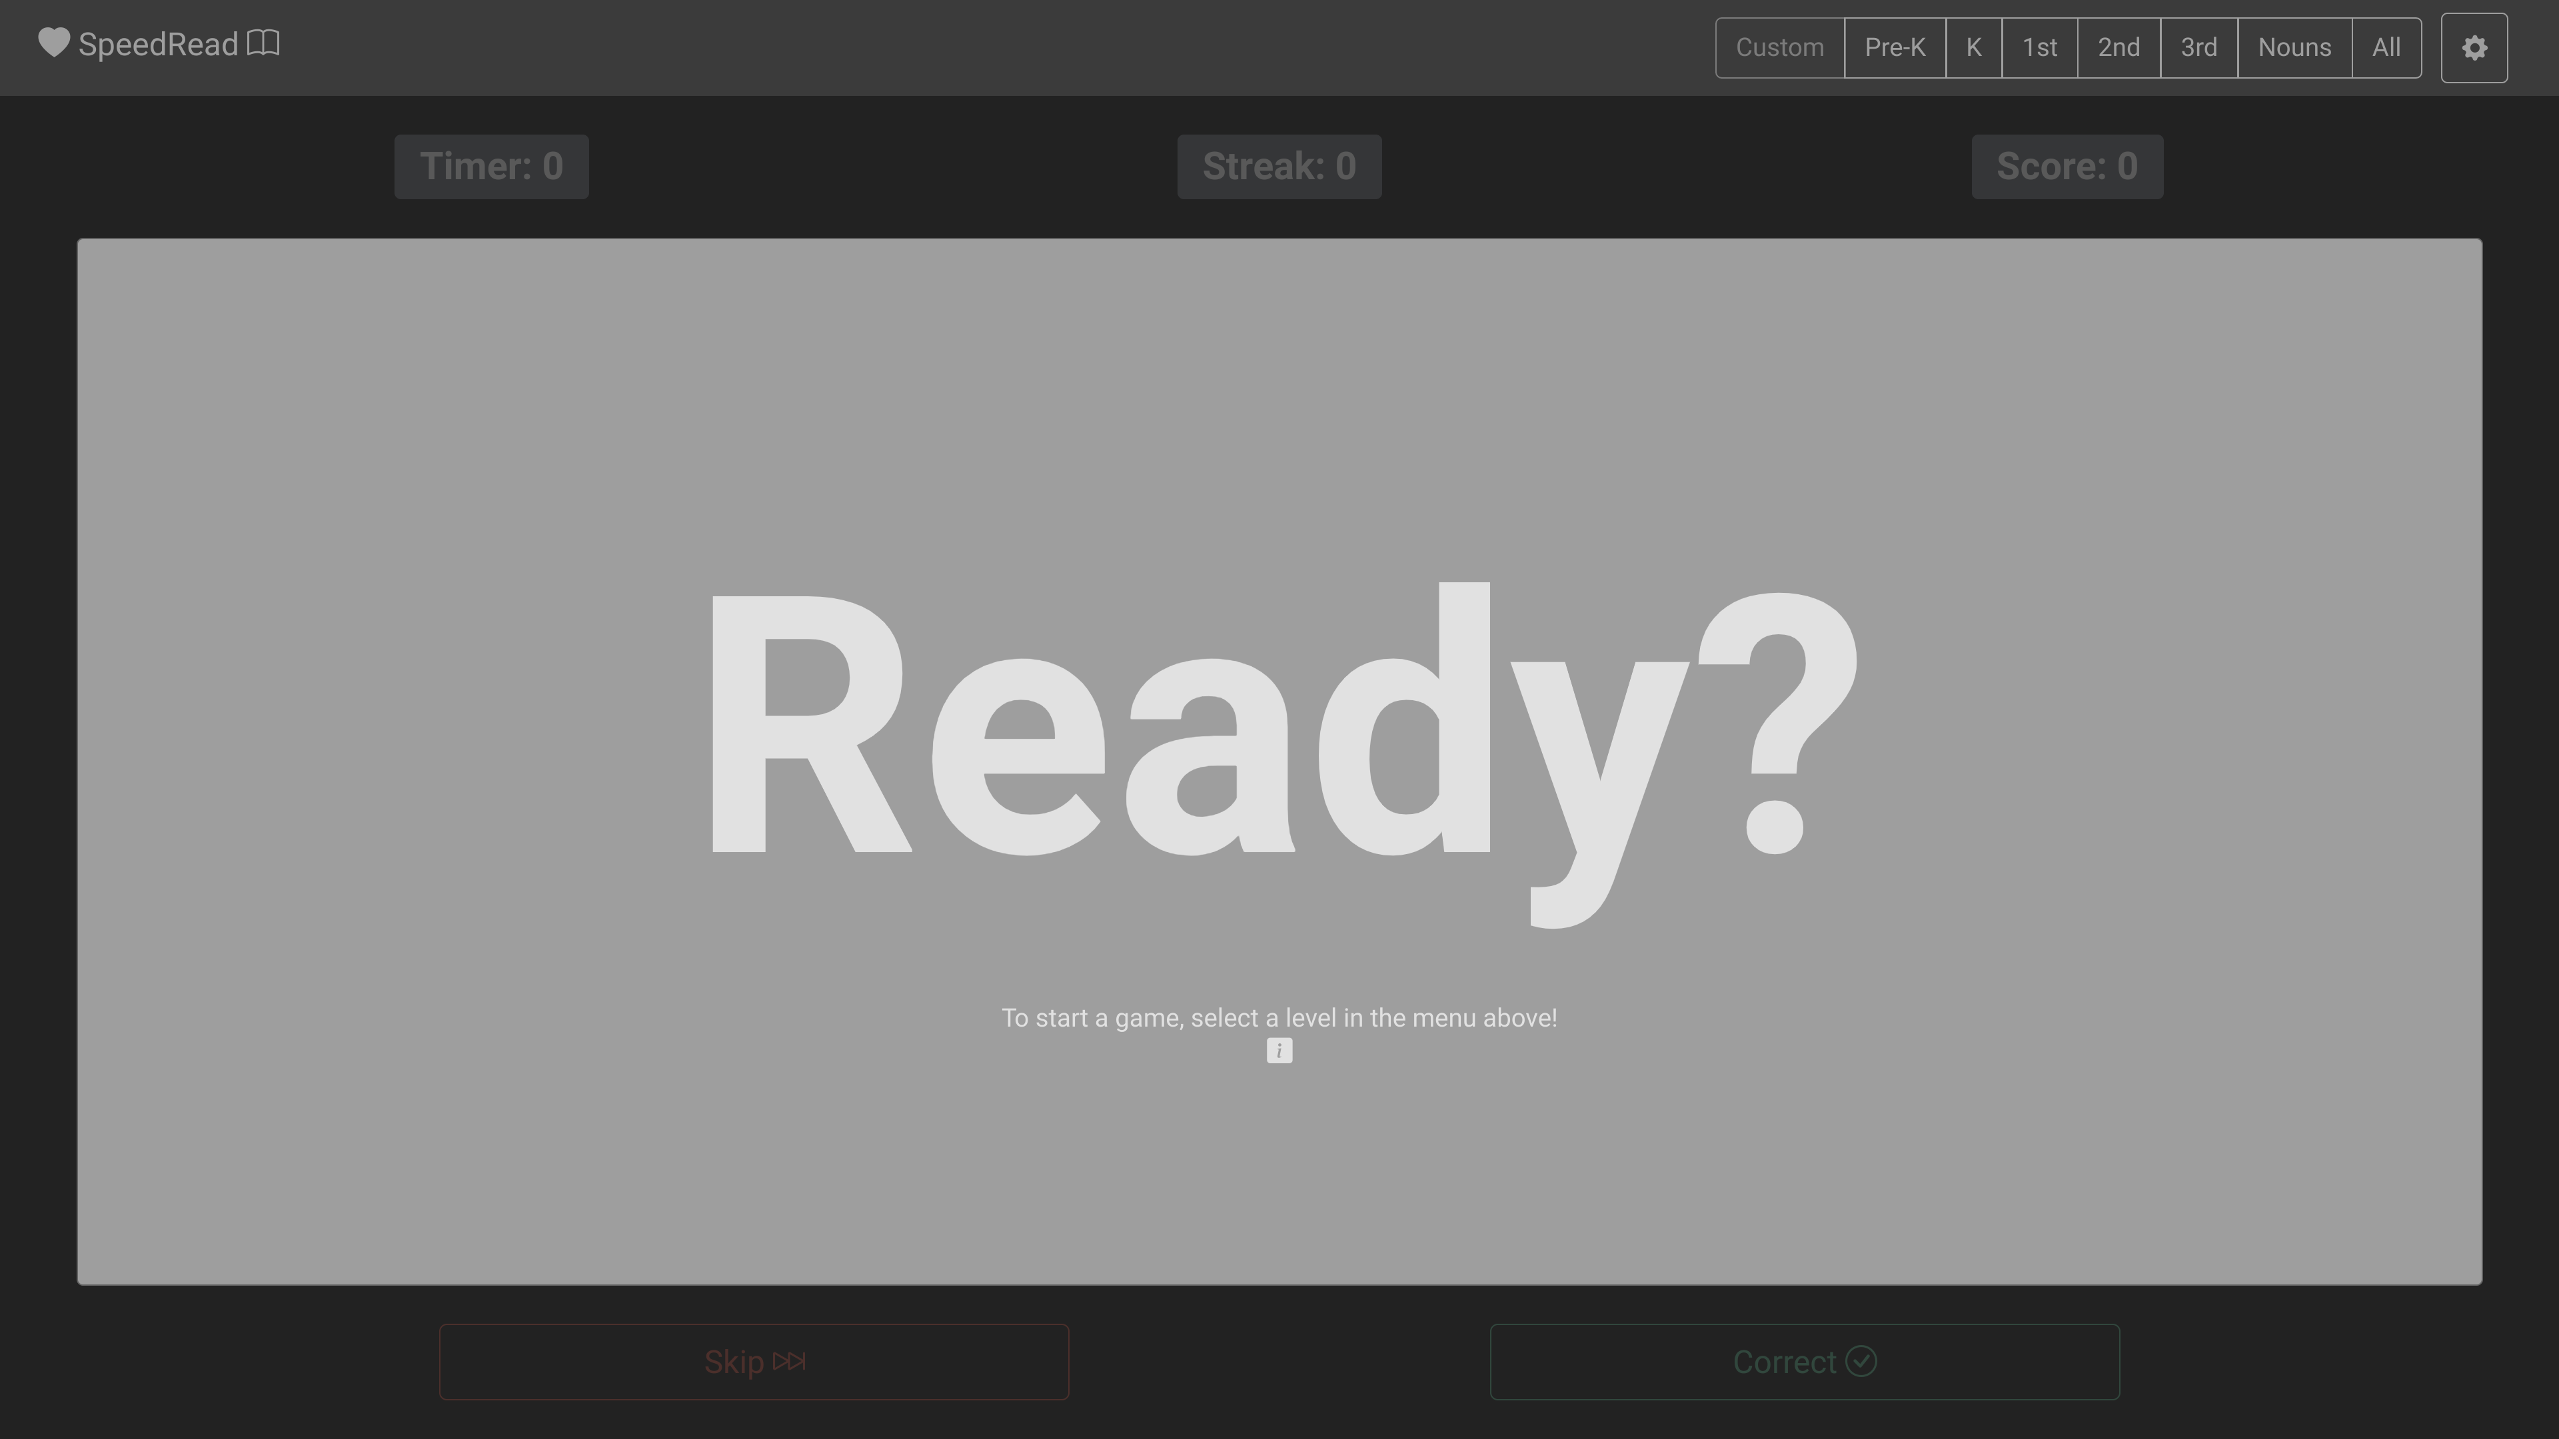This screenshot has height=1439, width=2559.
Task: Click the book icon next to SpeedRead
Action: (265, 44)
